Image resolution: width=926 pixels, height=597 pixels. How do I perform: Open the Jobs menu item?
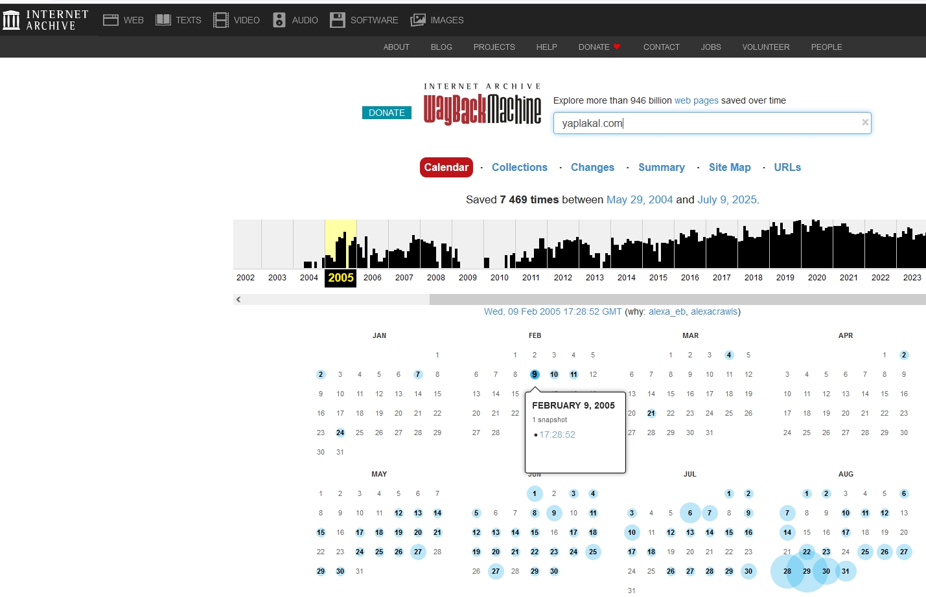tap(711, 47)
